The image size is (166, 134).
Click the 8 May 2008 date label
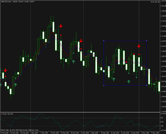155,133
